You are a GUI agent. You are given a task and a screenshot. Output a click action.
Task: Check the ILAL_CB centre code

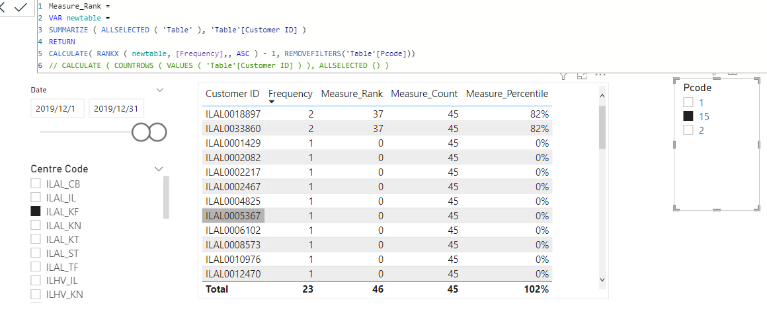(x=36, y=184)
